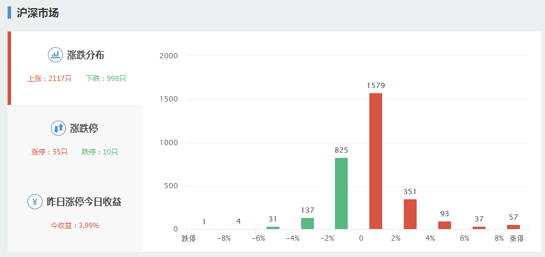This screenshot has height=257, width=545.
Task: Click the 涨停：55只 label
Action: [50, 152]
